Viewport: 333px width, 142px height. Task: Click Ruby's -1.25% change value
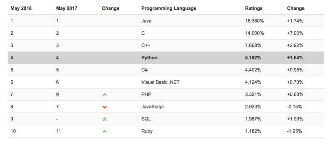295,131
